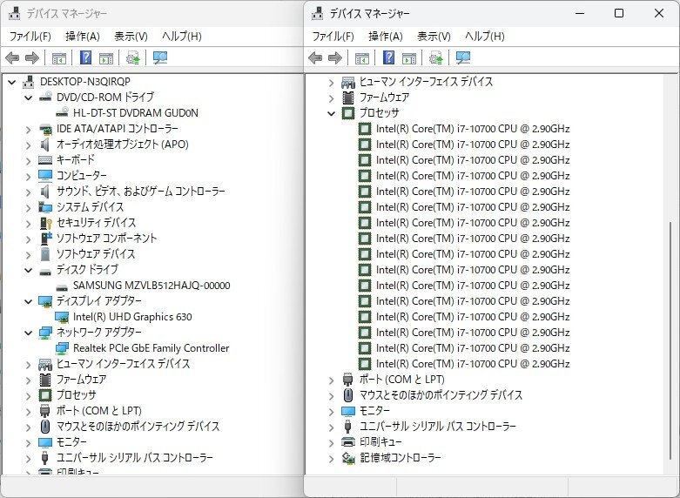Collapse ディスプレイ アダプター node in left window

coord(29,301)
